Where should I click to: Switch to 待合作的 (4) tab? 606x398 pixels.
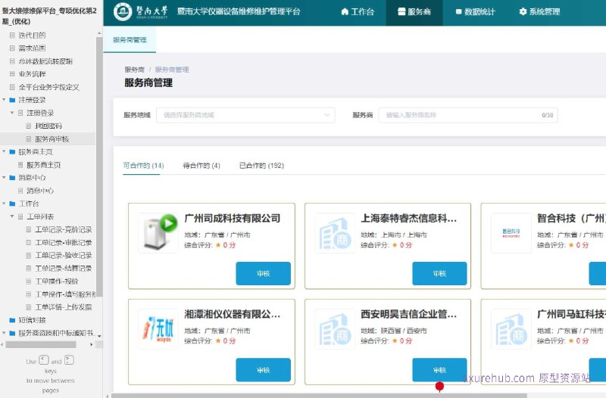coord(201,166)
